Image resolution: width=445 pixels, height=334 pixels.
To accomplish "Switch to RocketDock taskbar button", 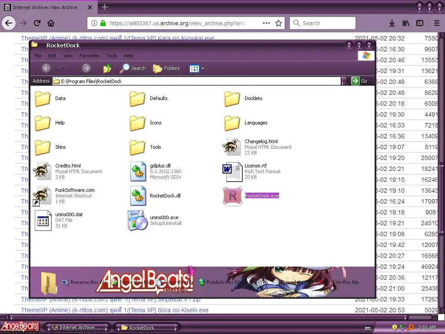I will pos(147,327).
